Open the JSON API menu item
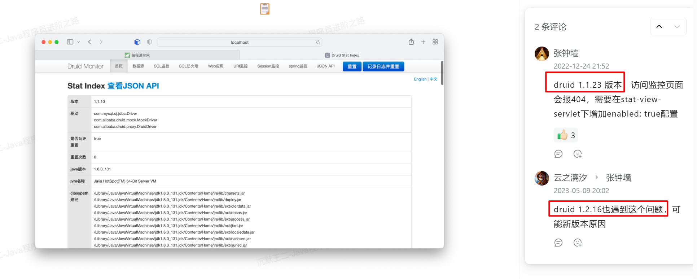The height and width of the screenshot is (279, 697). click(326, 66)
